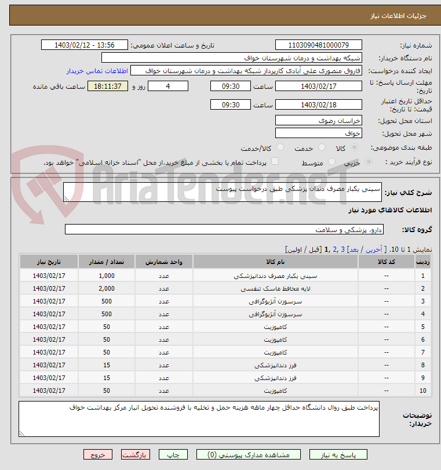Click the response deadline time 09:30 field
This screenshot has width=441, height=470.
231,86
